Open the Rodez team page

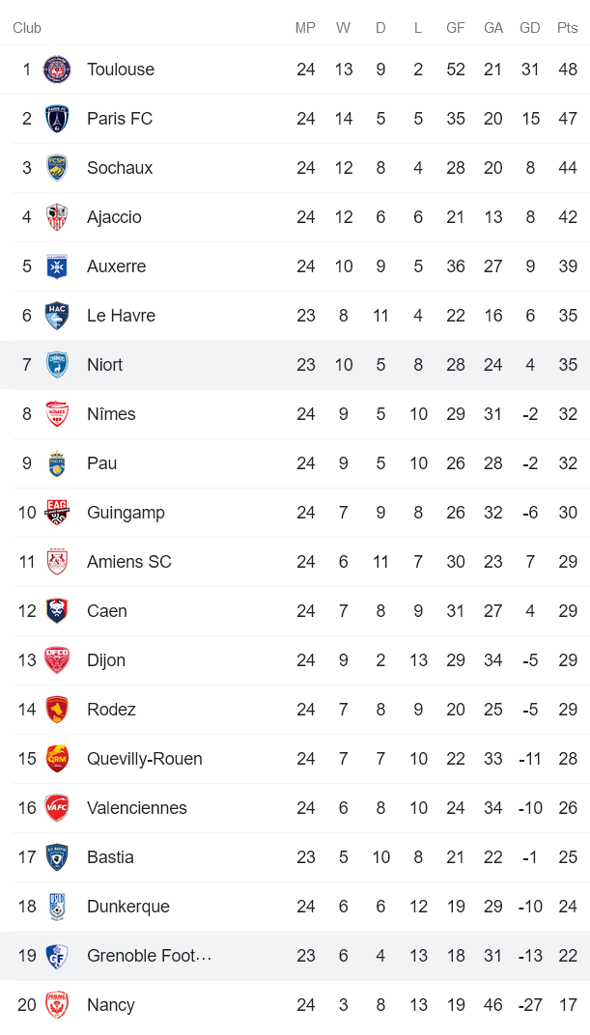pos(111,709)
